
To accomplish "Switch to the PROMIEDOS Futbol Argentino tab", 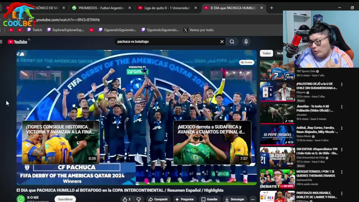I will click(101, 8).
